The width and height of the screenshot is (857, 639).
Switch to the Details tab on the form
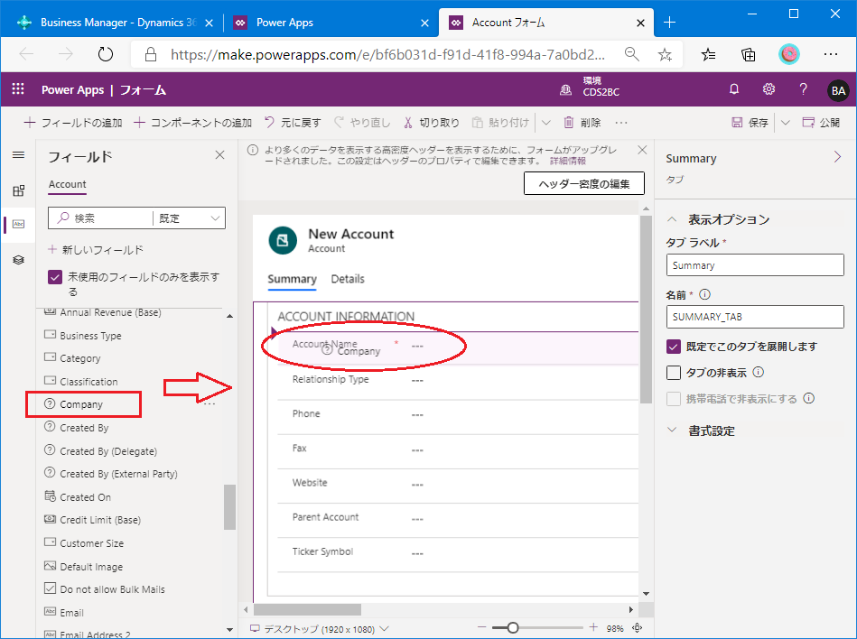[x=348, y=279]
